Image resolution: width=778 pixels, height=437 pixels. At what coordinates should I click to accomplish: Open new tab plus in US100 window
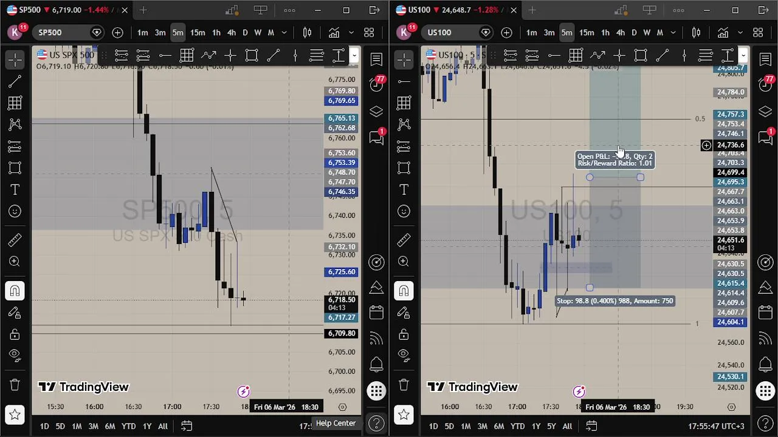532,10
